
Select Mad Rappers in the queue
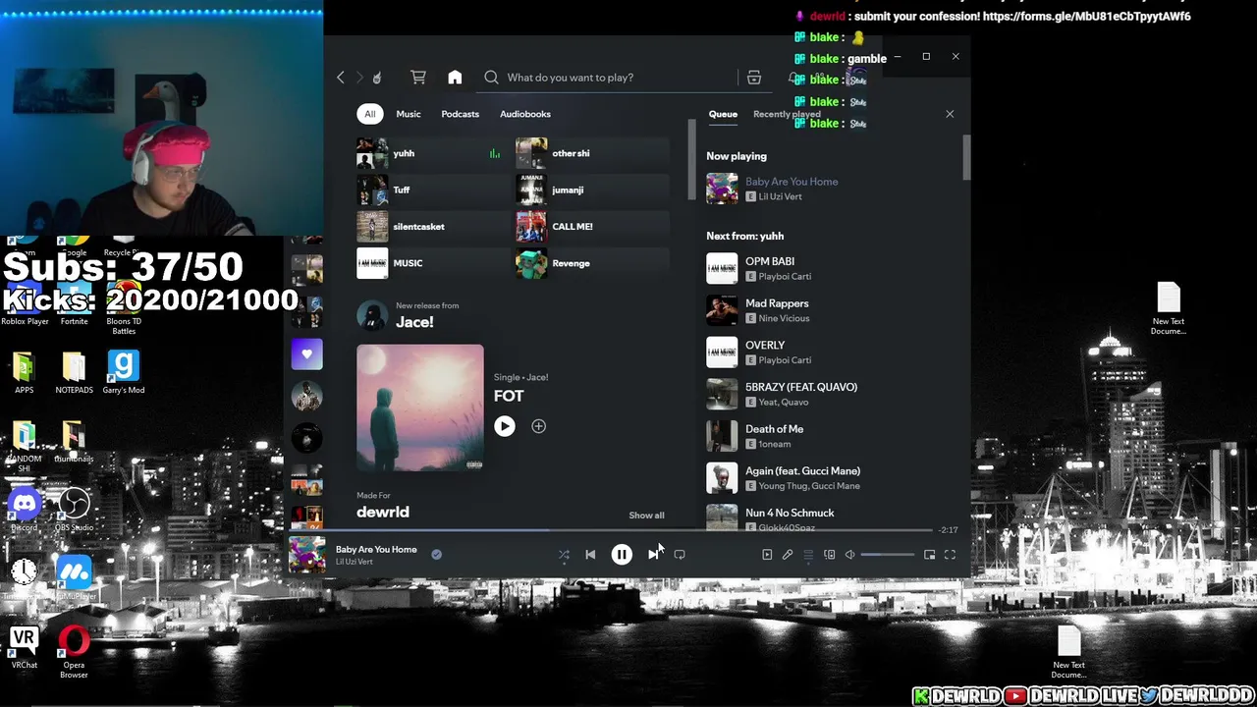(831, 310)
